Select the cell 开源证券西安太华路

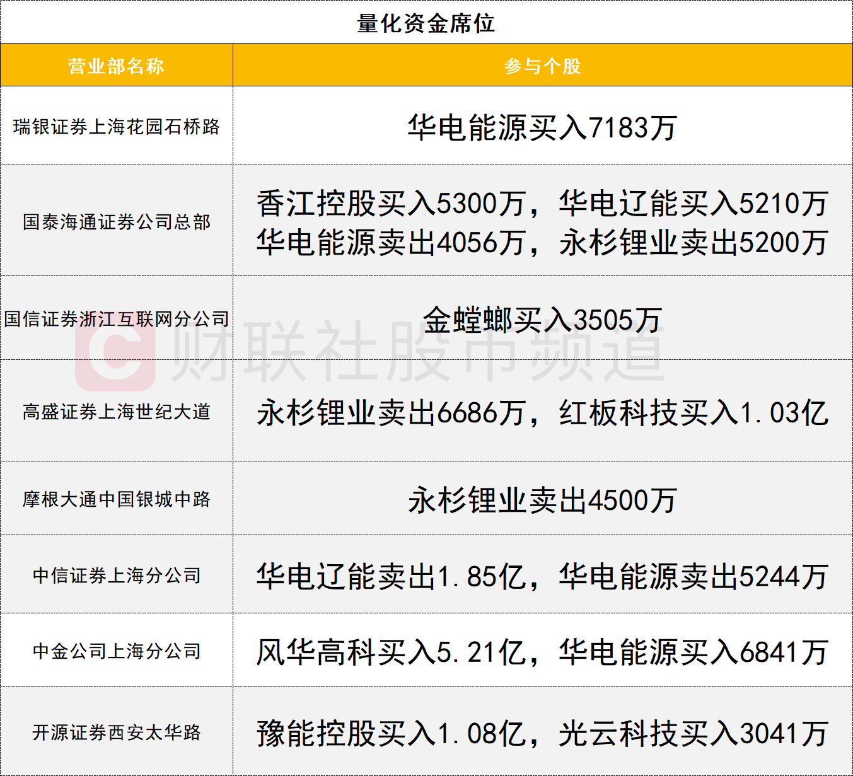click(x=117, y=733)
